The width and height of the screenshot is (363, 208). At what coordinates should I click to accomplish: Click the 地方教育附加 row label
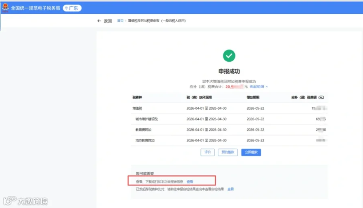[145, 140]
